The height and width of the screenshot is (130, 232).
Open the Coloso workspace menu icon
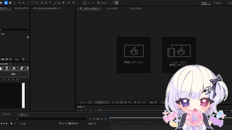pyautogui.click(x=209, y=3)
